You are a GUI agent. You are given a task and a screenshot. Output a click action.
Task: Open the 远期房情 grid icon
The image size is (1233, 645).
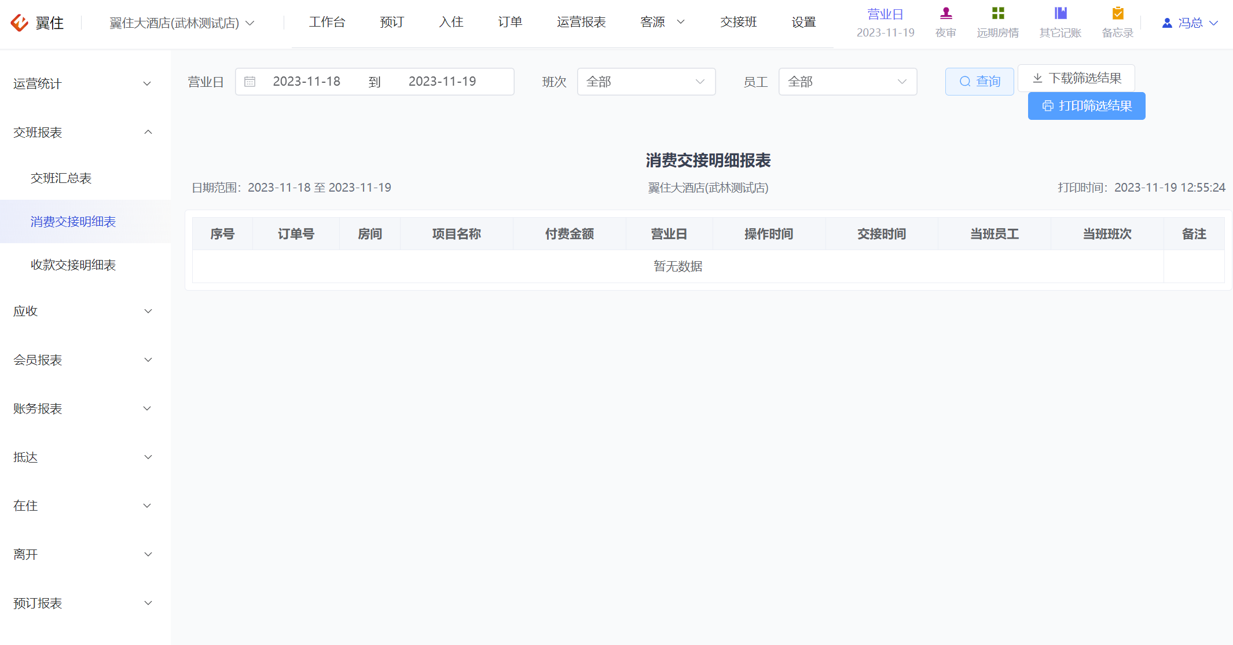pos(998,13)
